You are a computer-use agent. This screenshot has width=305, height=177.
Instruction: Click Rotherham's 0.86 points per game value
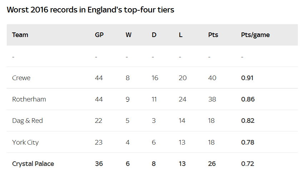point(248,99)
